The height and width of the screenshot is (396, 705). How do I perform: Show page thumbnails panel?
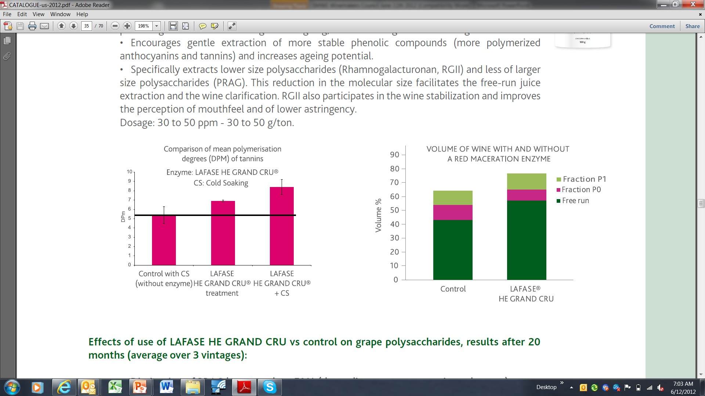7,41
